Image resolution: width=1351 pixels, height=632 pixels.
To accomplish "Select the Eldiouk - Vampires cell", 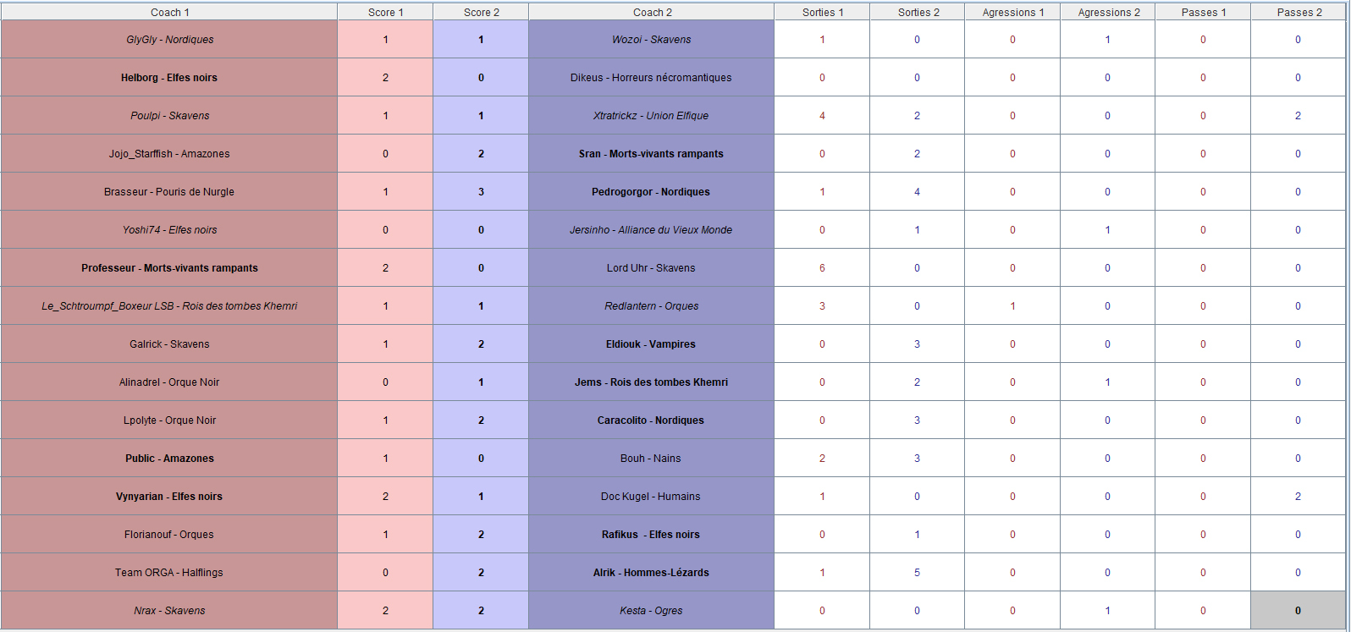I will [x=652, y=344].
